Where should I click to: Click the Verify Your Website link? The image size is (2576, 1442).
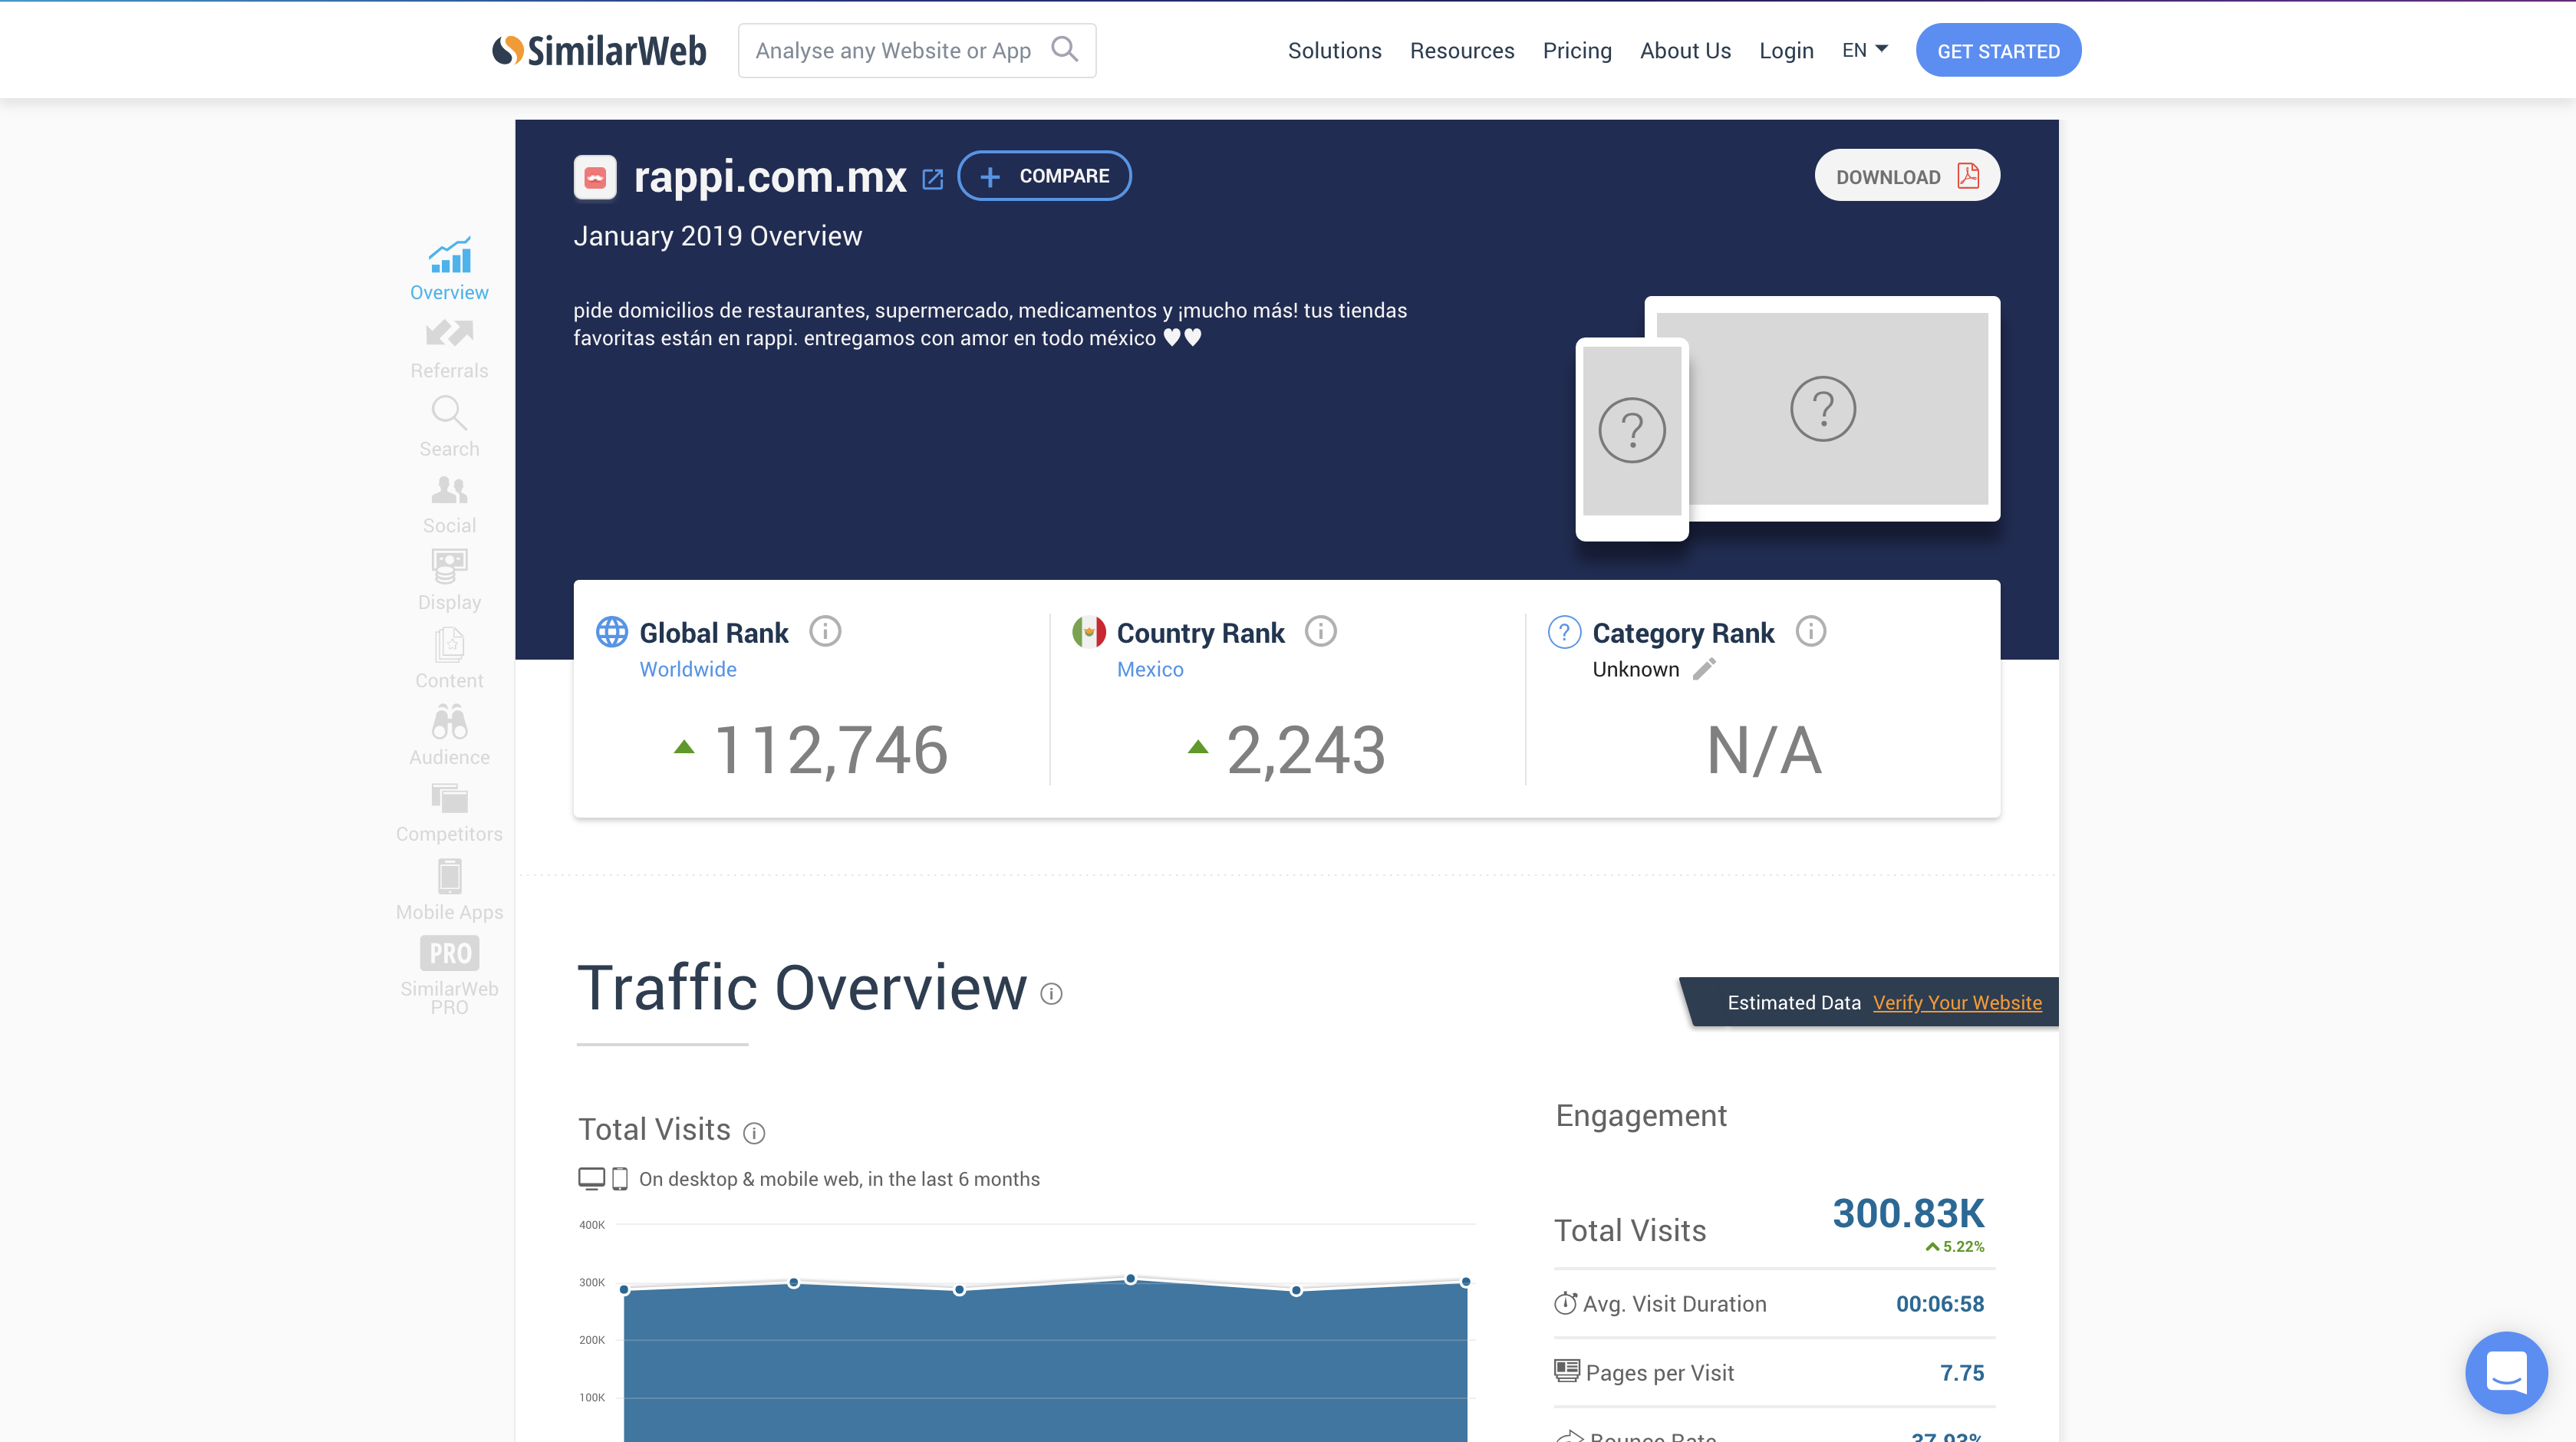coord(1957,1003)
